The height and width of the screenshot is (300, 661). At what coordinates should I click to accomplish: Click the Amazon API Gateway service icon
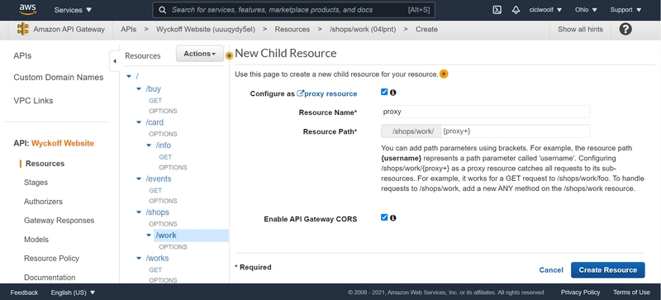(x=23, y=29)
